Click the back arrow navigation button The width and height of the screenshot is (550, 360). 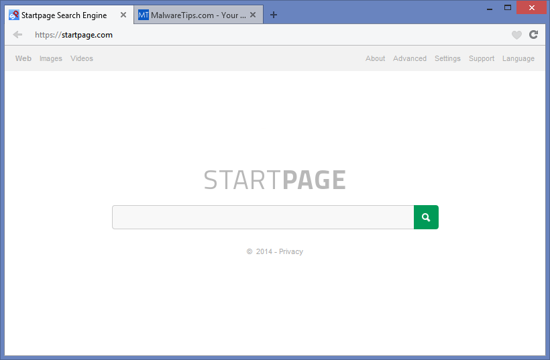[x=17, y=35]
